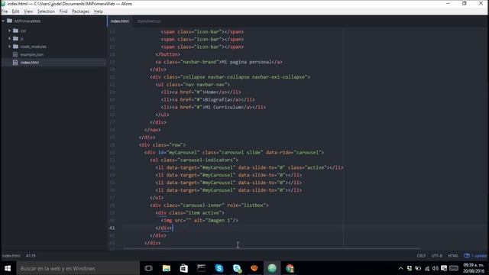Open index.html from the tree view
Image resolution: width=489 pixels, height=275 pixels.
[30, 63]
